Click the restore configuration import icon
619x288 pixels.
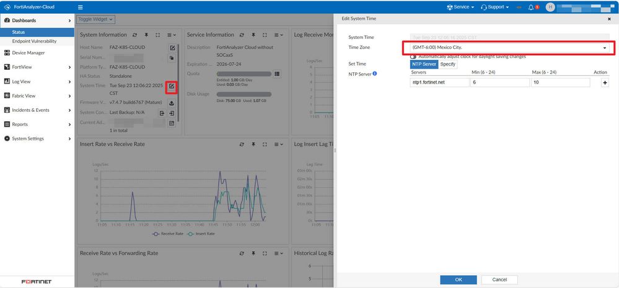coord(172,113)
